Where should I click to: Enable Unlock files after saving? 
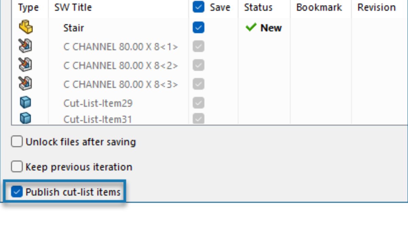coord(17,141)
